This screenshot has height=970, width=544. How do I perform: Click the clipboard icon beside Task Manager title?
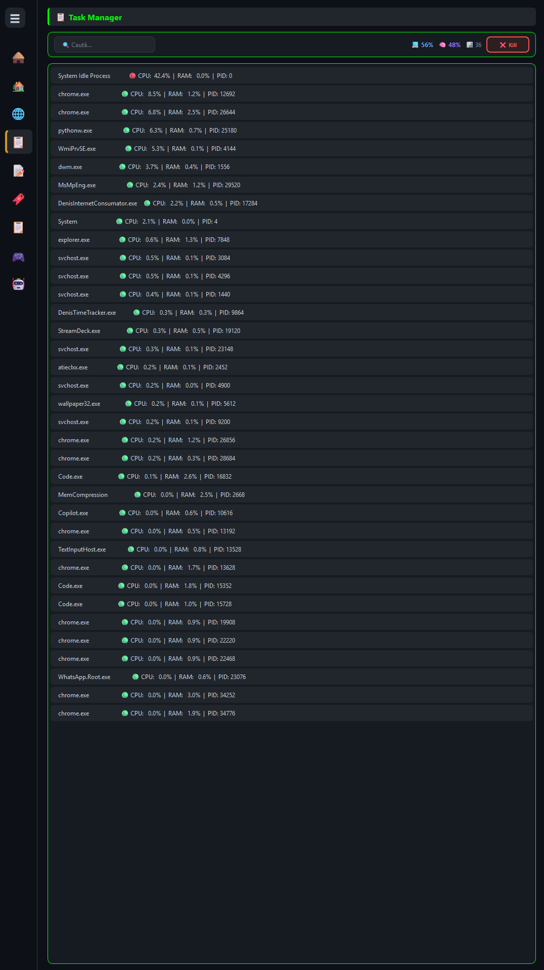pyautogui.click(x=61, y=17)
